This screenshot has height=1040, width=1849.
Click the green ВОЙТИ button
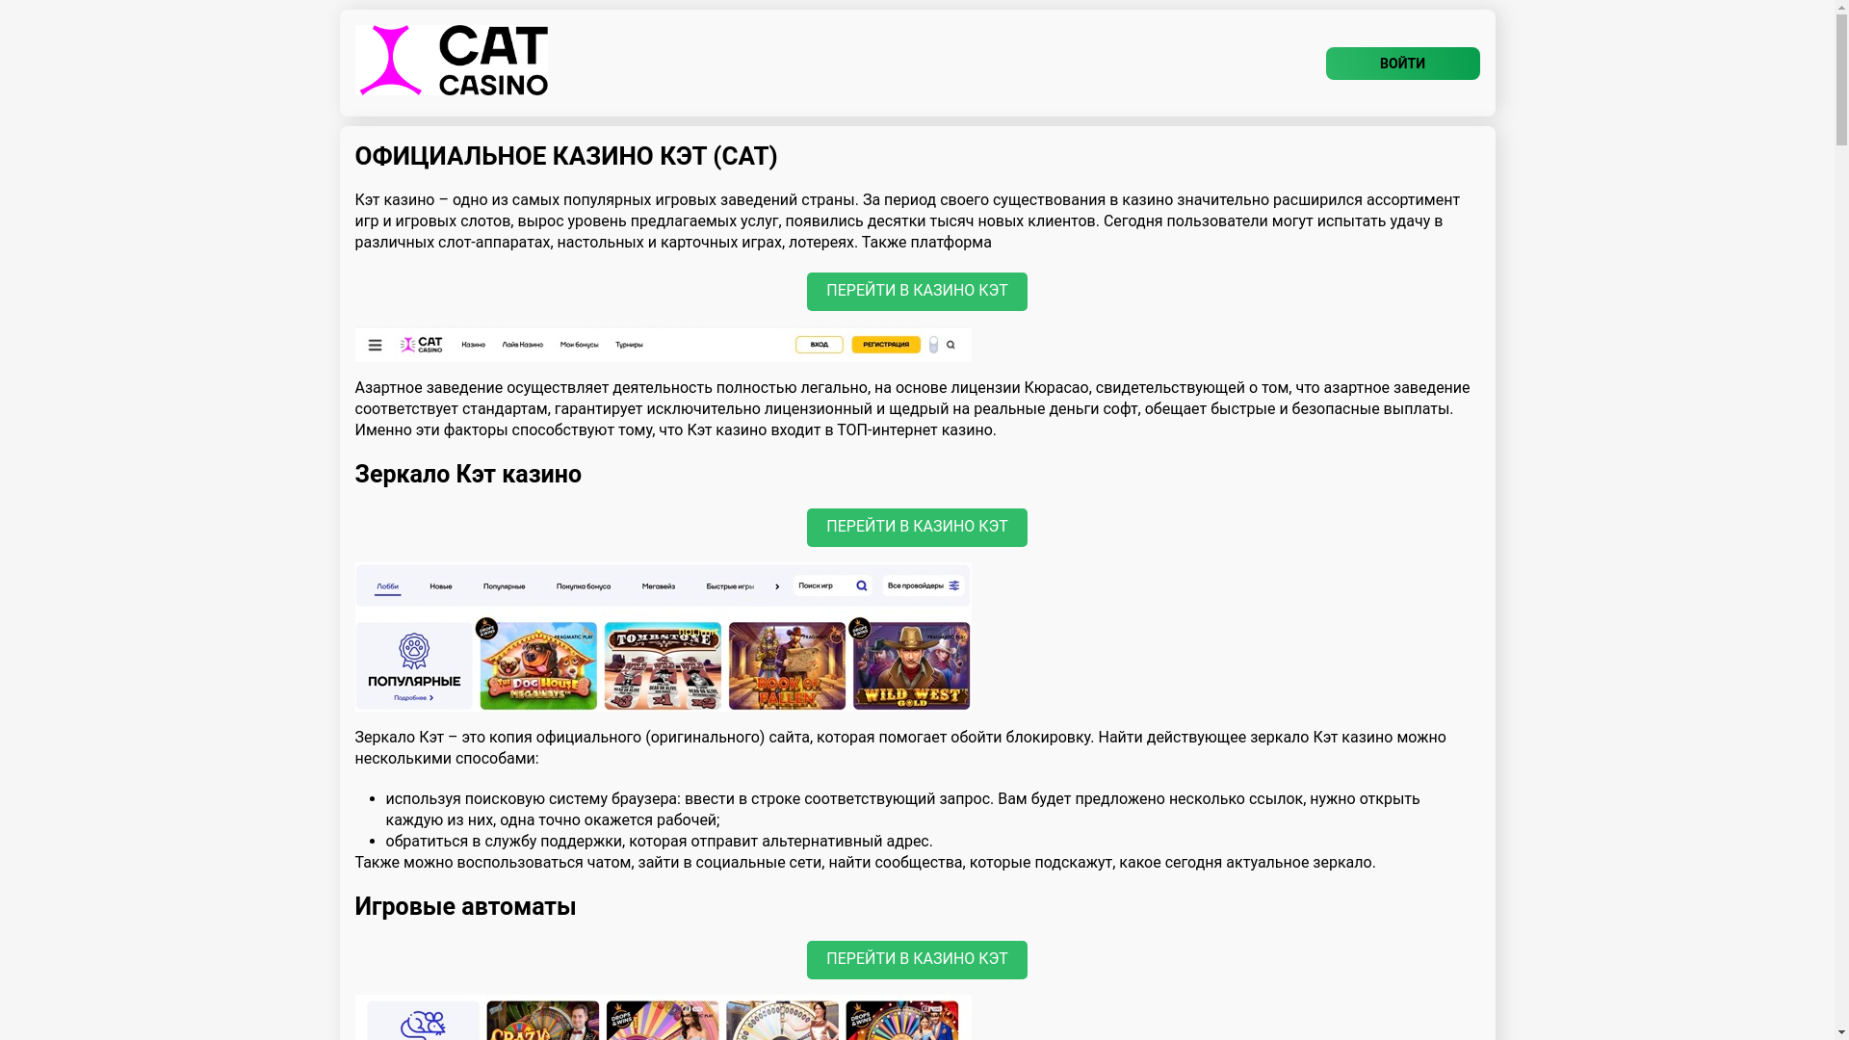1402,64
